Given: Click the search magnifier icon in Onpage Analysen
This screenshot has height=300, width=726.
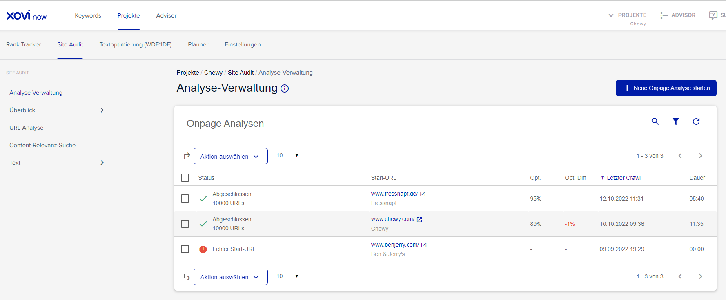Looking at the screenshot, I should [x=655, y=121].
